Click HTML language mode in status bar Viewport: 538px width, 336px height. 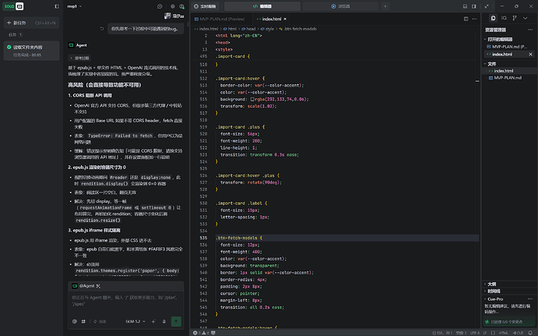[x=504, y=333]
